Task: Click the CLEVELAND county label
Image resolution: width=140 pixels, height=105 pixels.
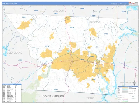Action: tap(15, 53)
